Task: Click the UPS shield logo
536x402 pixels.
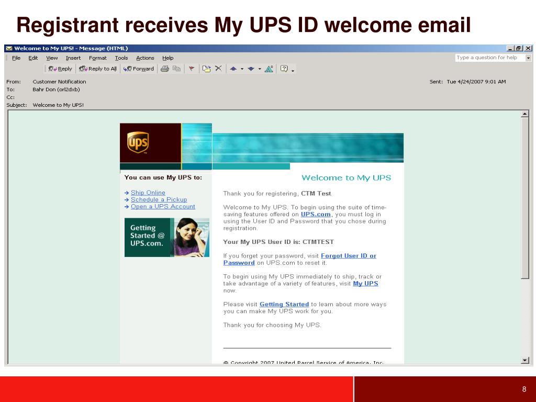Action: (138, 142)
